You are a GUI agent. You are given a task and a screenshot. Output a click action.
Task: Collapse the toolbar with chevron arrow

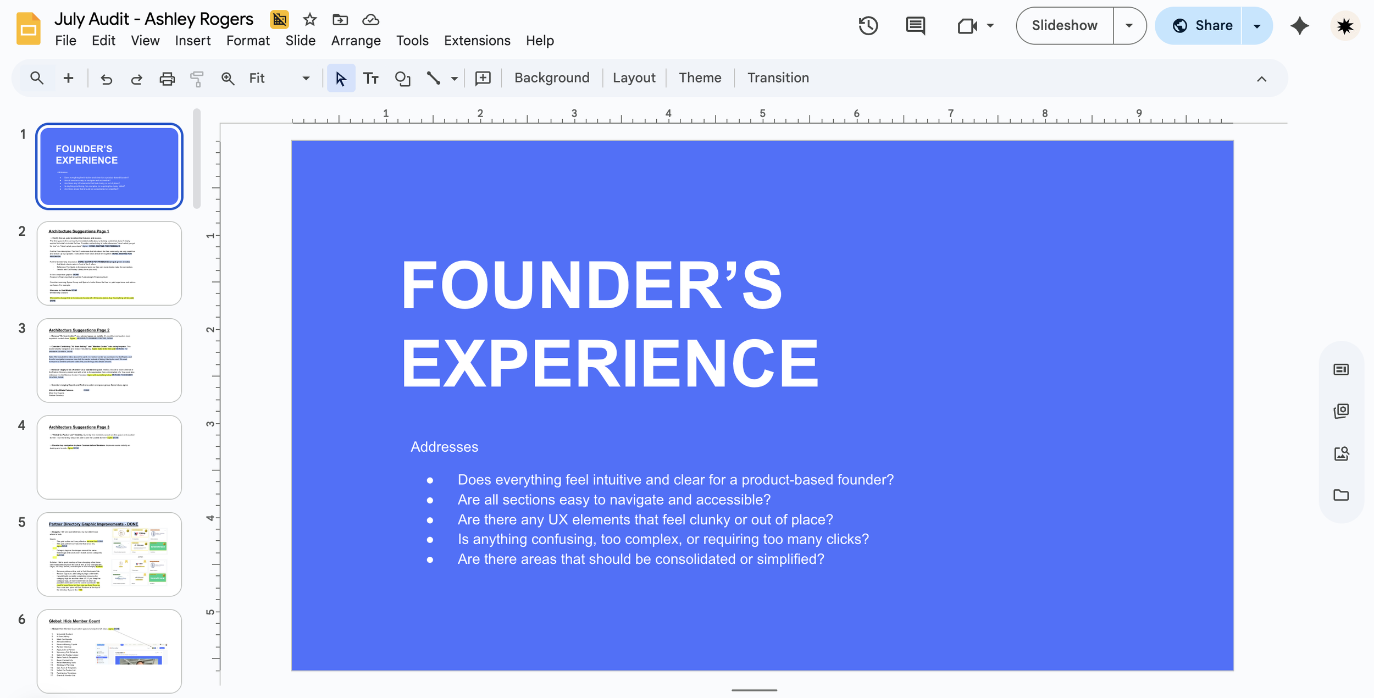tap(1261, 79)
